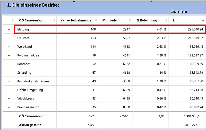Click sort arrows in the first empty column

click(x=13, y=20)
